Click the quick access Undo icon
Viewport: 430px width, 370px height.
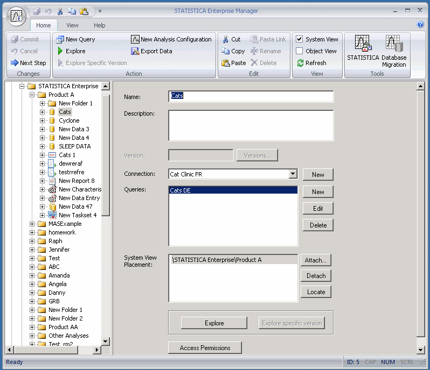[48, 11]
